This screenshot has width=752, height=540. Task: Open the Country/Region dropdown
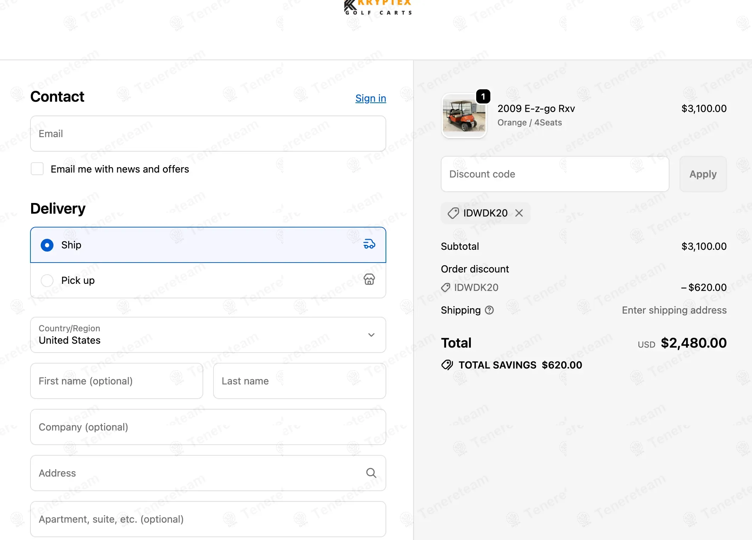[x=208, y=335]
